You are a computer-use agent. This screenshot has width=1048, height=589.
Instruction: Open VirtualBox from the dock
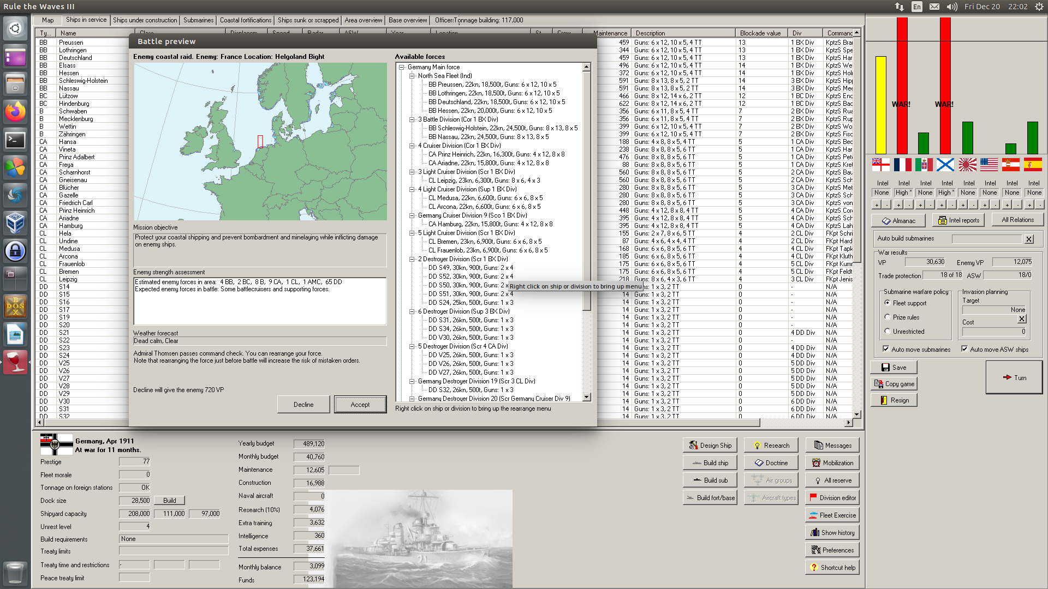pos(15,223)
